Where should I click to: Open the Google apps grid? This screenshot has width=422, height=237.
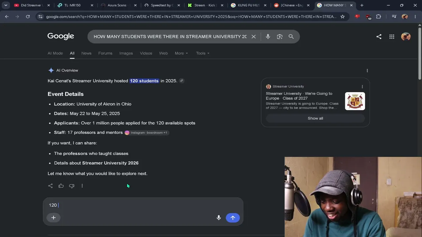(x=392, y=37)
